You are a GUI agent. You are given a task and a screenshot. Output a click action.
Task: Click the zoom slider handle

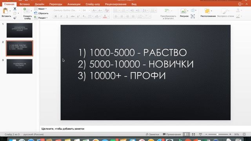pos(217,134)
